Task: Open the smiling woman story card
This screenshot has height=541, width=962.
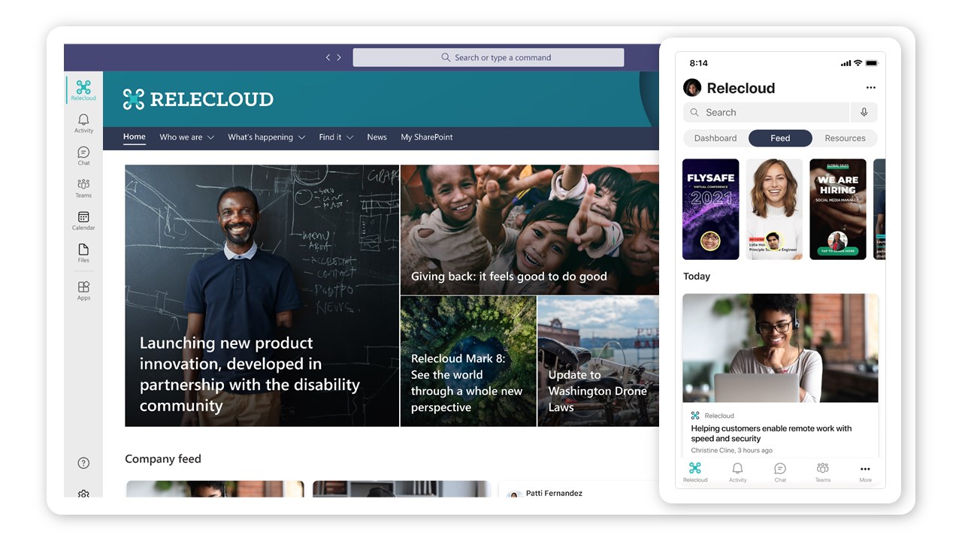Action: tap(774, 209)
